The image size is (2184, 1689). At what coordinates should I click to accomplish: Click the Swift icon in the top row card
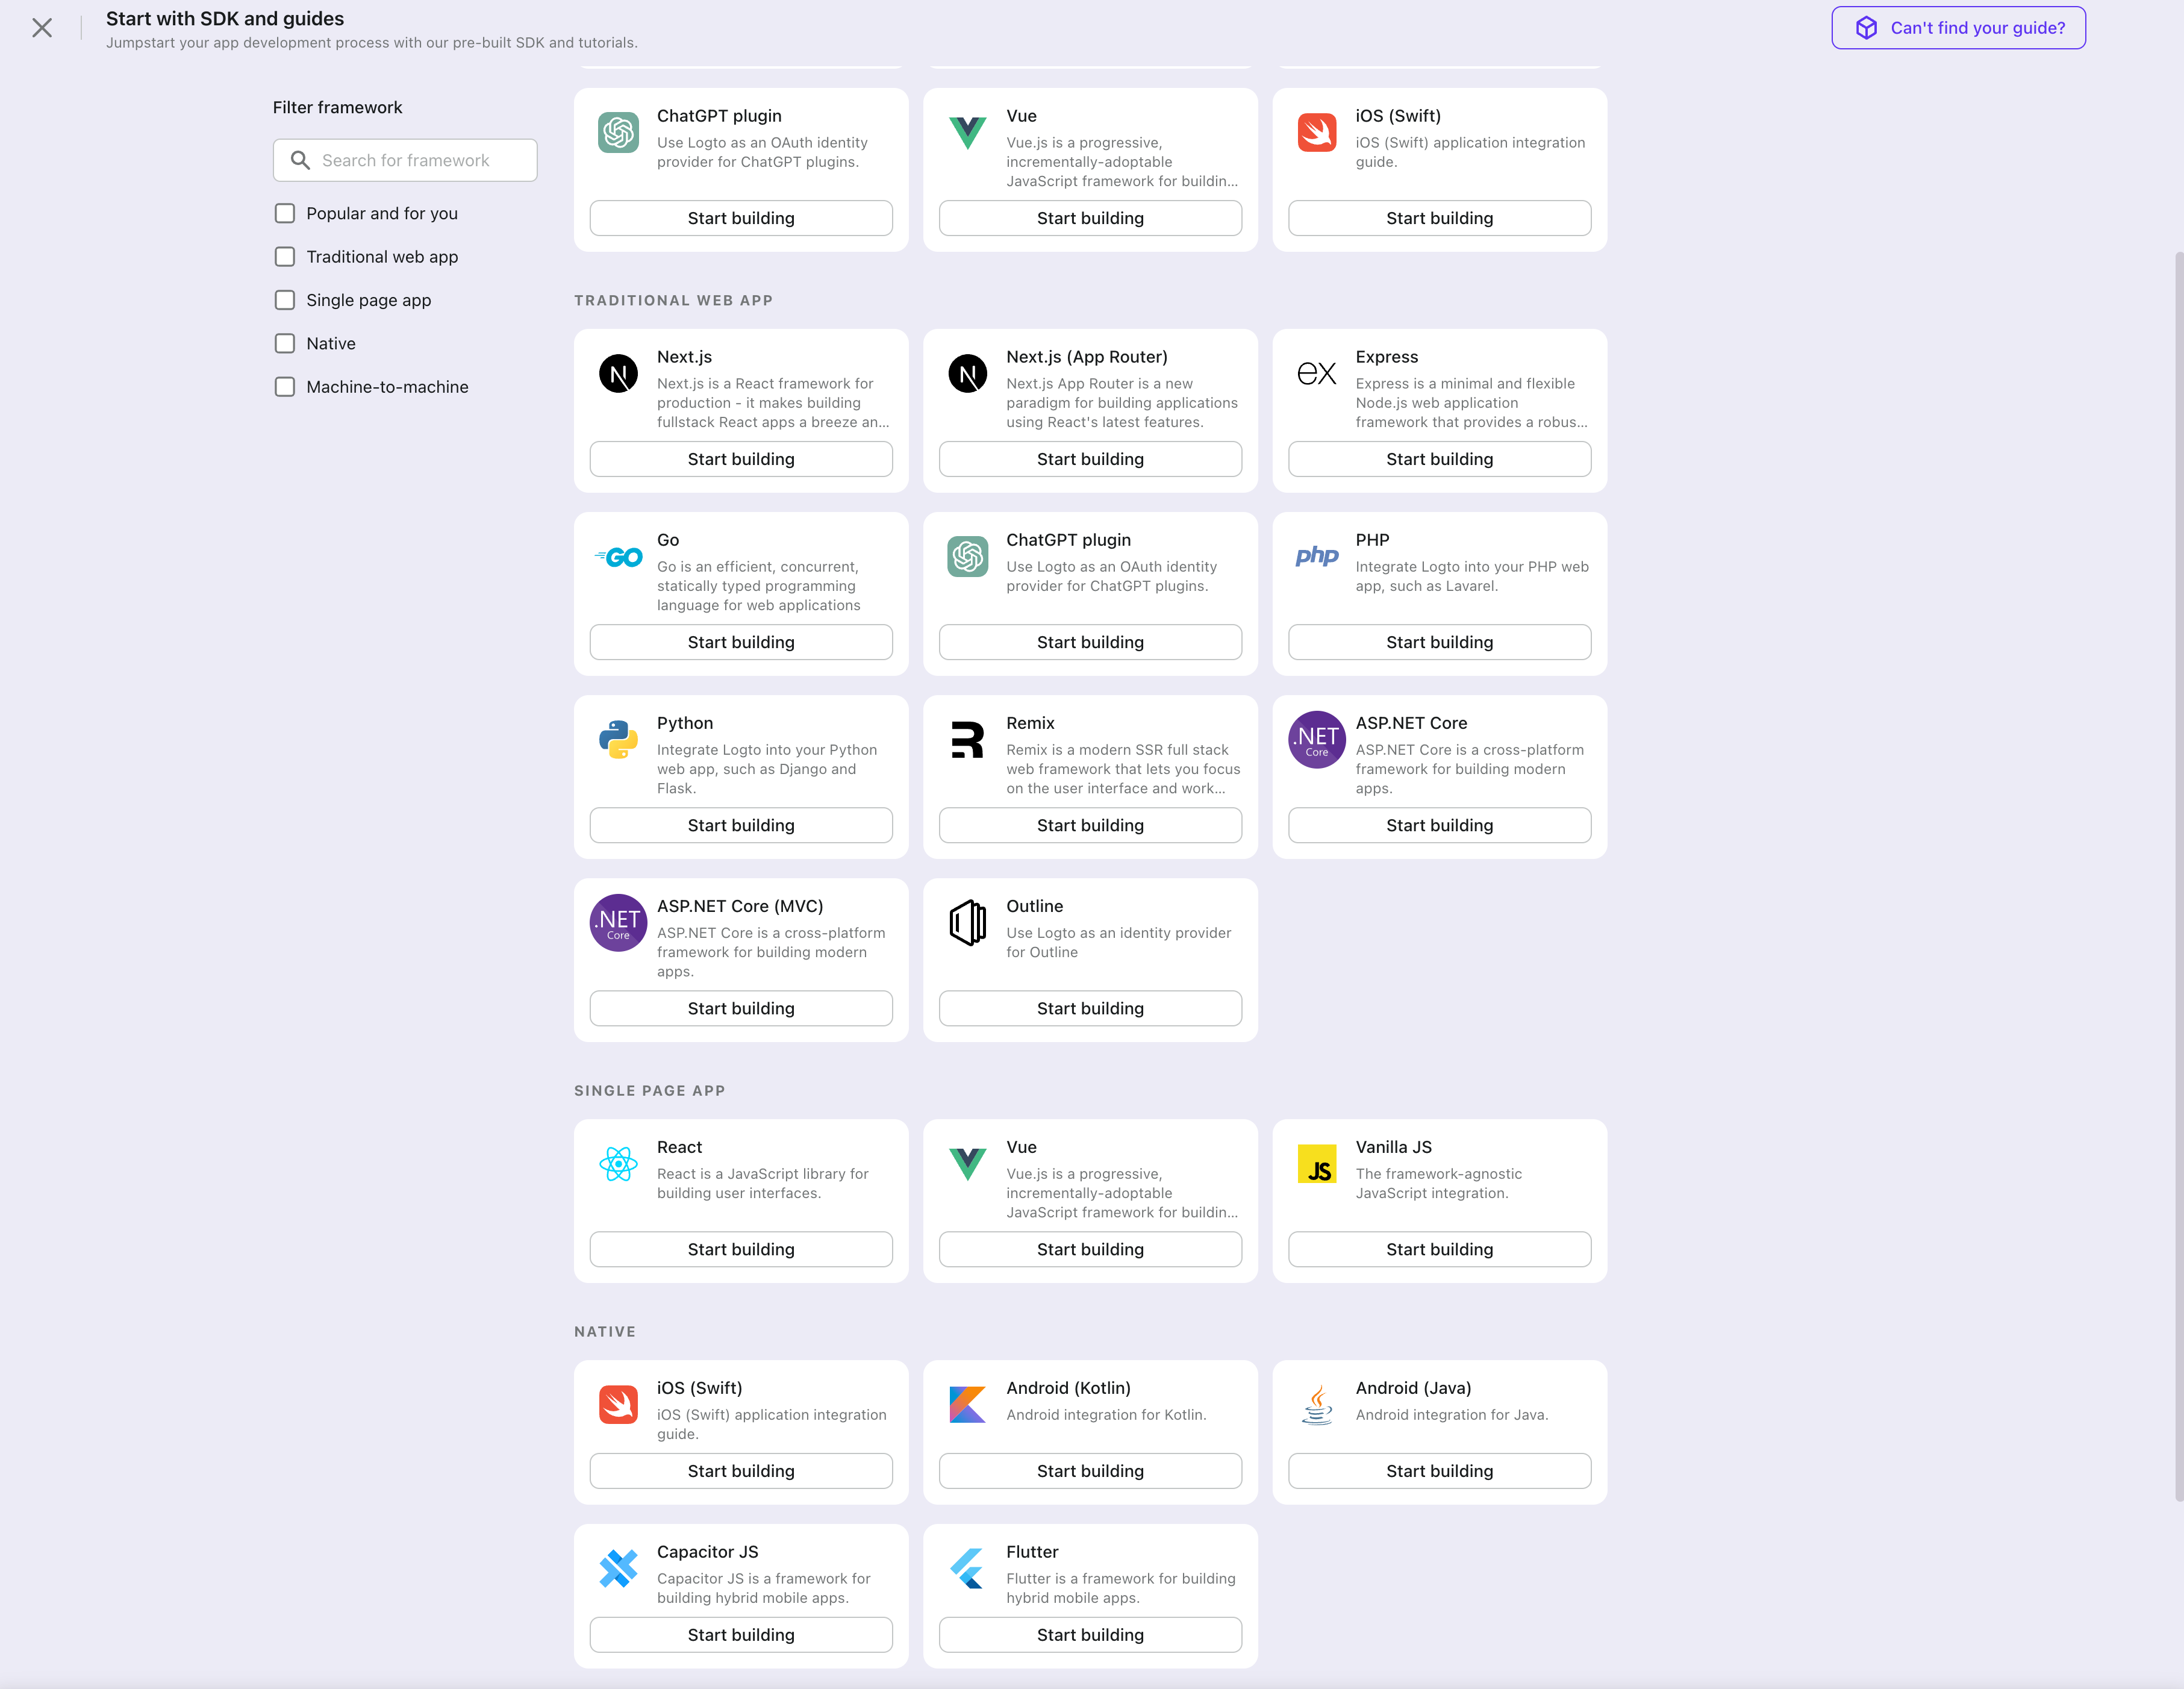click(1317, 133)
